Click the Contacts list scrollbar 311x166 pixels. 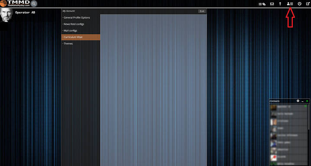308,117
